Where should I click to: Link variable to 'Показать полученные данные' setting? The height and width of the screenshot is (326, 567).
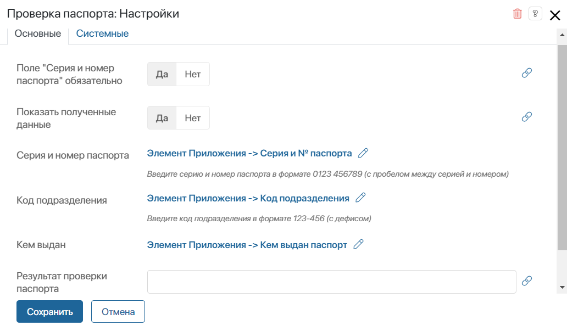[526, 116]
